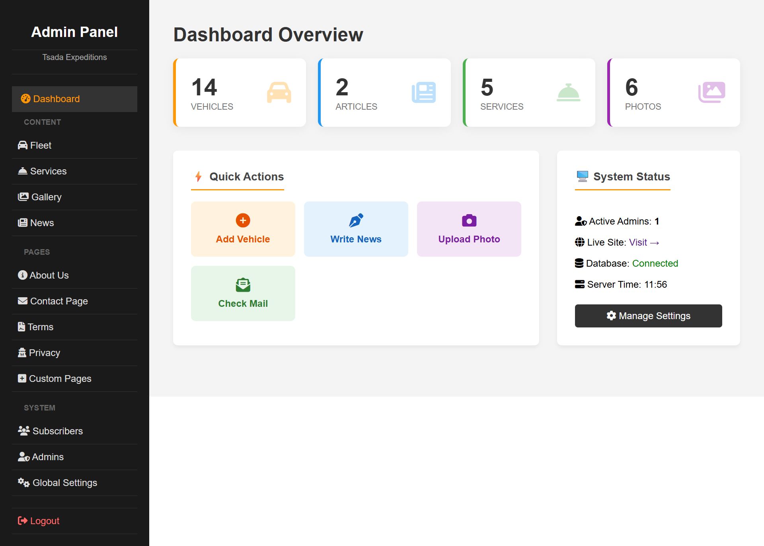Open the Custom Pages menu item
This screenshot has height=546, width=764.
pyautogui.click(x=60, y=379)
